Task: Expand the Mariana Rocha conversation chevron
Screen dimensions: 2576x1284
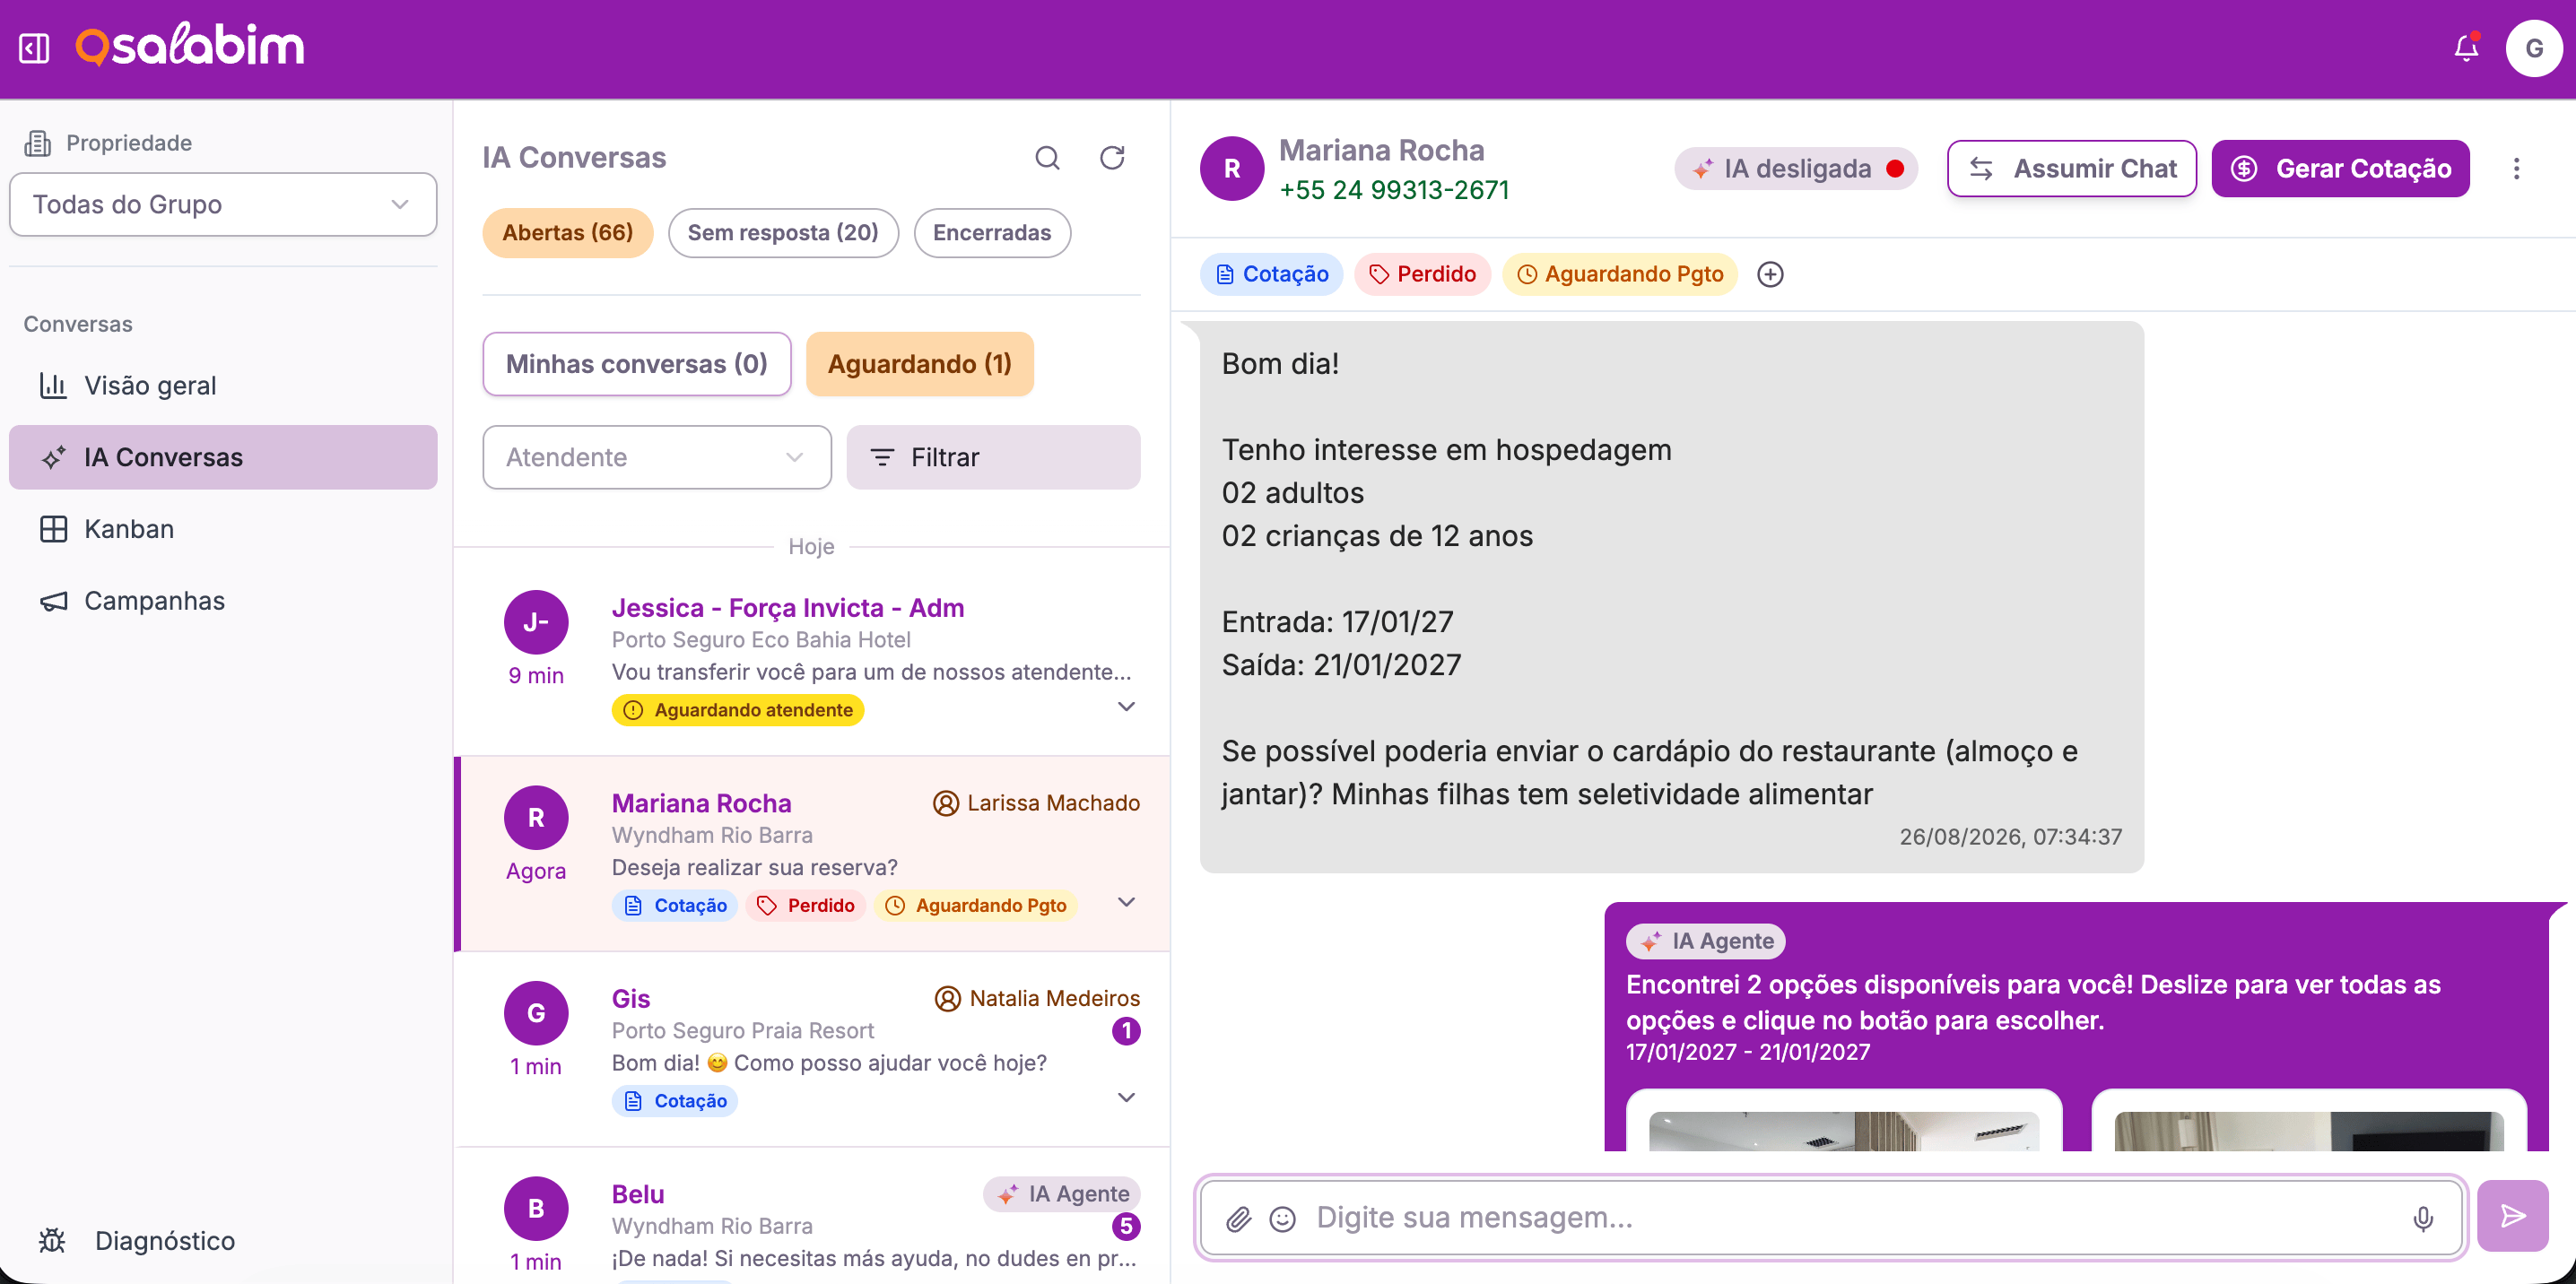Action: pyautogui.click(x=1126, y=902)
